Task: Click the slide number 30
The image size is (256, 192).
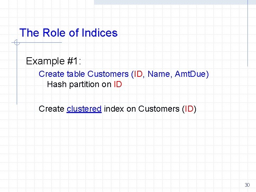Action: [247, 185]
